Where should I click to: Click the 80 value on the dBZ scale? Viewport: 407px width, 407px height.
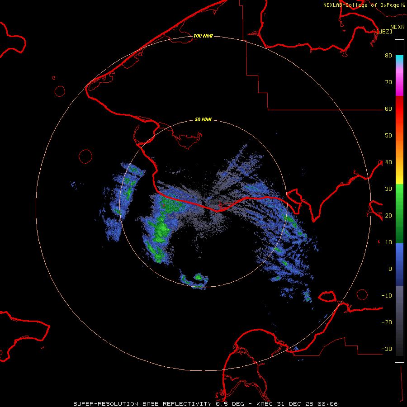(388, 56)
